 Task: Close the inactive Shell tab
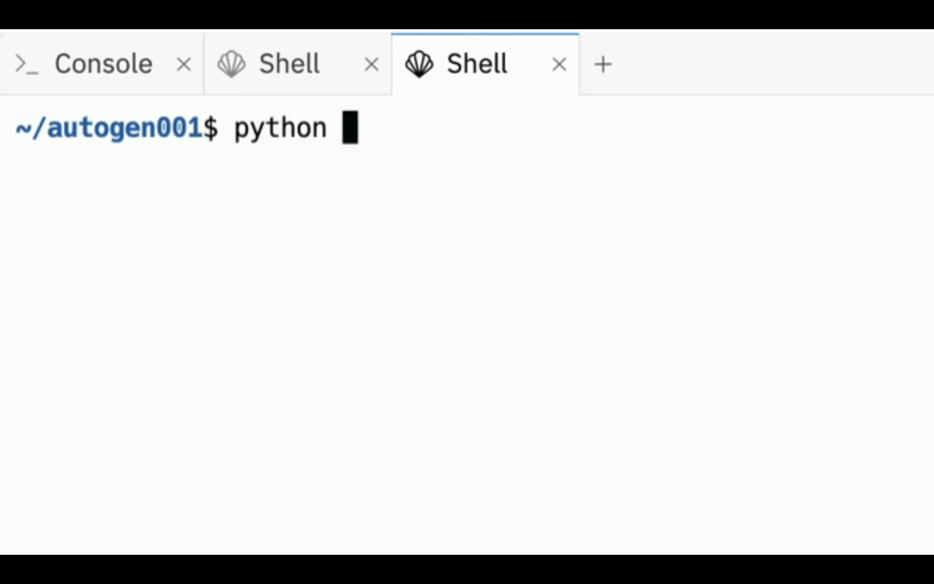372,65
